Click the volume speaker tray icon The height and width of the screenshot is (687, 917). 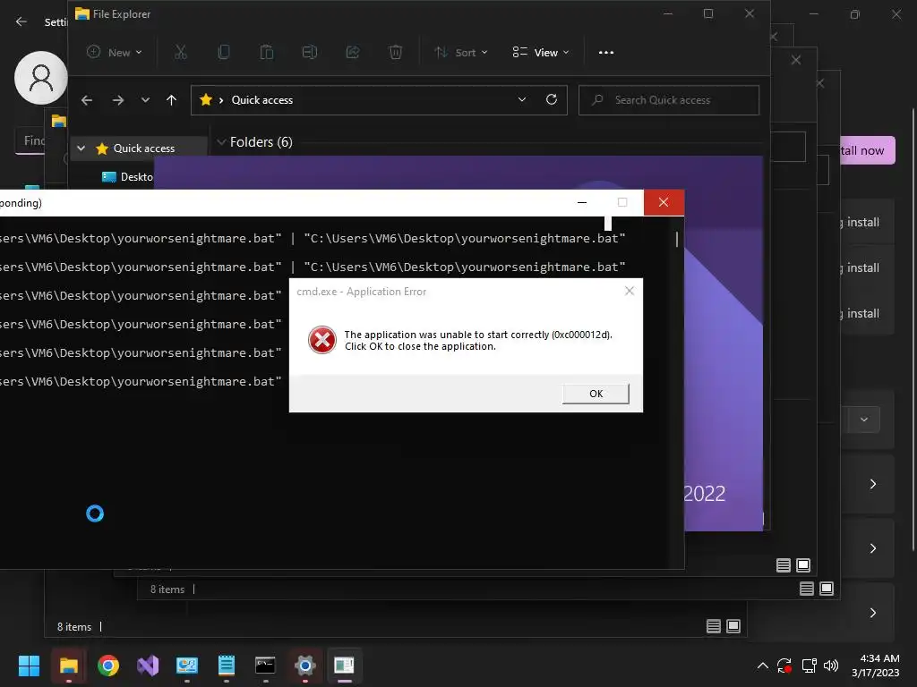point(830,666)
